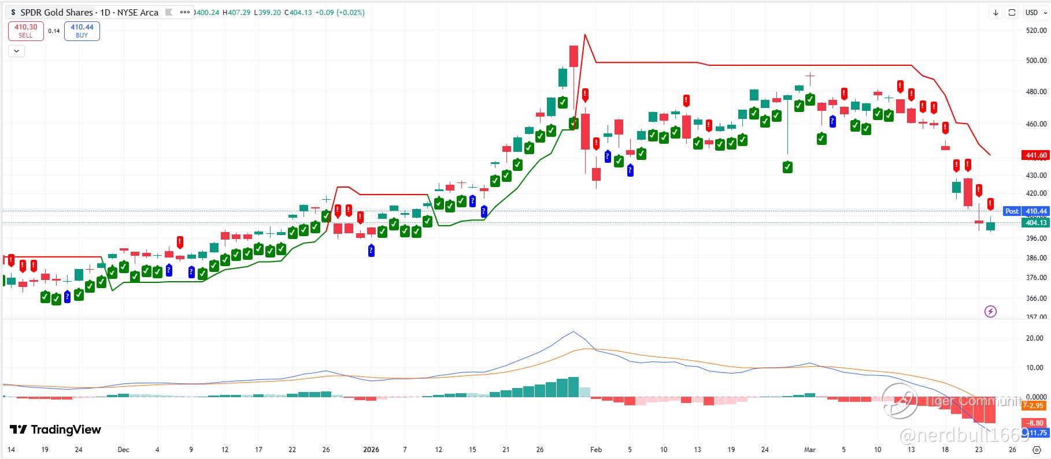Click the 410.44 BUY button

pyautogui.click(x=82, y=31)
